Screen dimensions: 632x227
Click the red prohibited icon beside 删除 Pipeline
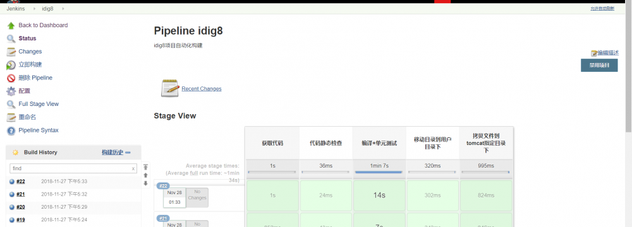click(x=11, y=78)
